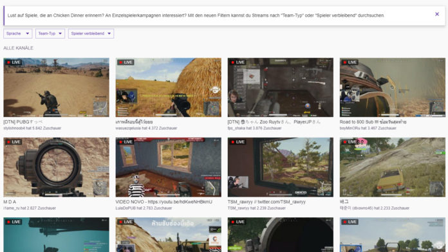Open the teal underwater-looking live stream thumbnail
This screenshot has height=252, width=448.
tap(56, 235)
